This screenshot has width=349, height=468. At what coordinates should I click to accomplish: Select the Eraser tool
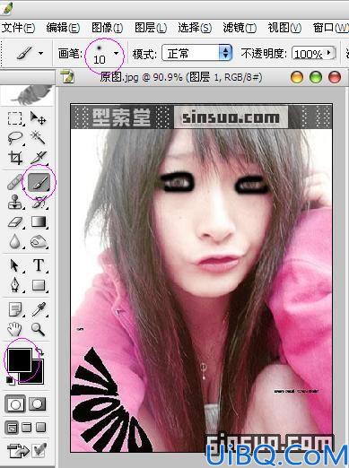(x=15, y=222)
